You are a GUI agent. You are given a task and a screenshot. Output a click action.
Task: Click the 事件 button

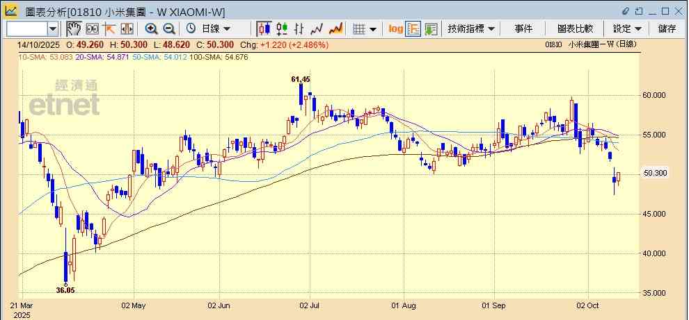click(x=523, y=28)
